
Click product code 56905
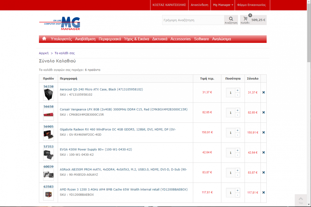48,126
